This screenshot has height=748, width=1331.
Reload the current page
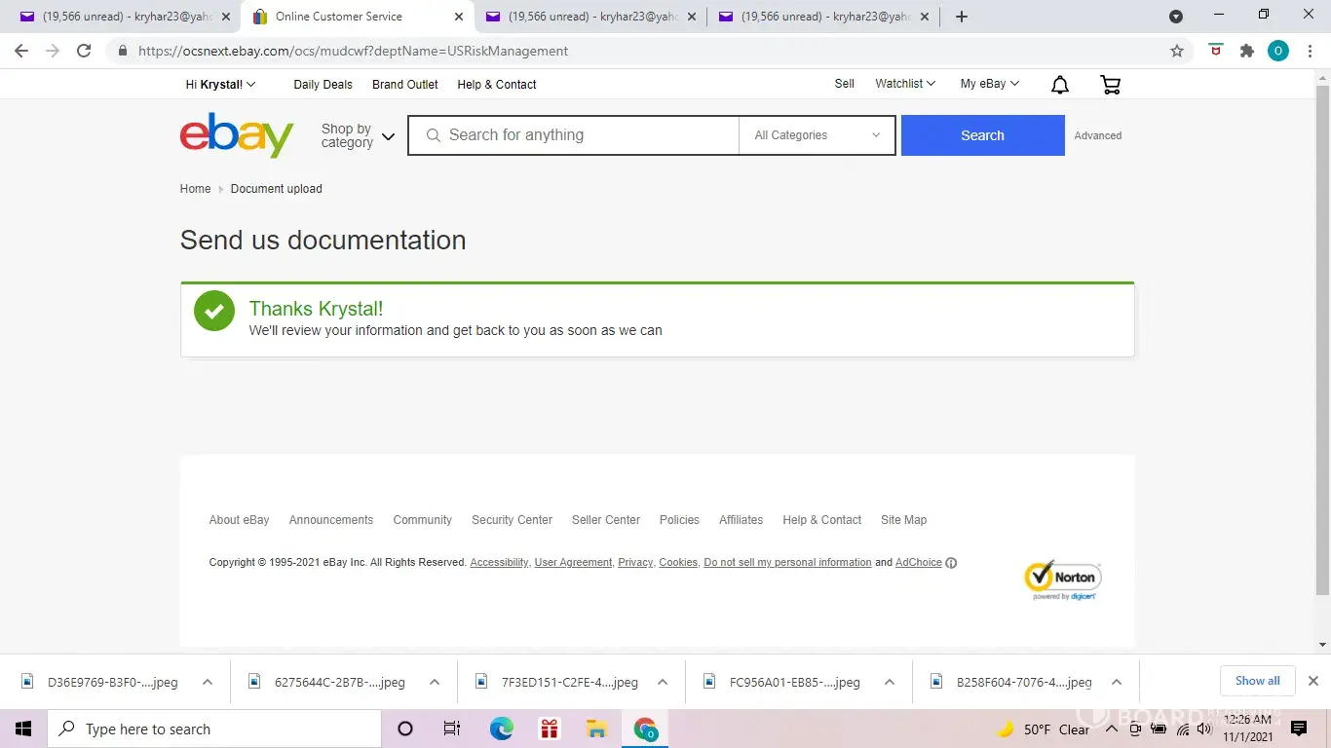pos(84,51)
